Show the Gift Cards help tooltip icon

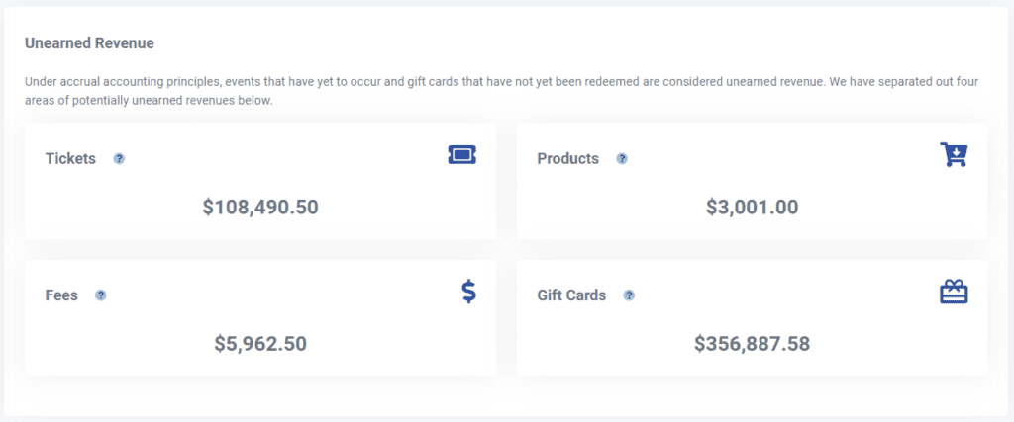pyautogui.click(x=629, y=295)
